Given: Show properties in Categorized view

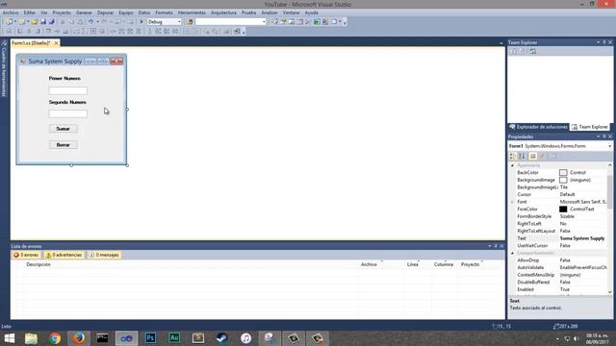Looking at the screenshot, I should pyautogui.click(x=513, y=157).
